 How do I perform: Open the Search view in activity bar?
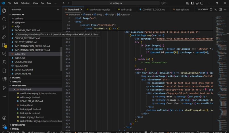pos(4,19)
